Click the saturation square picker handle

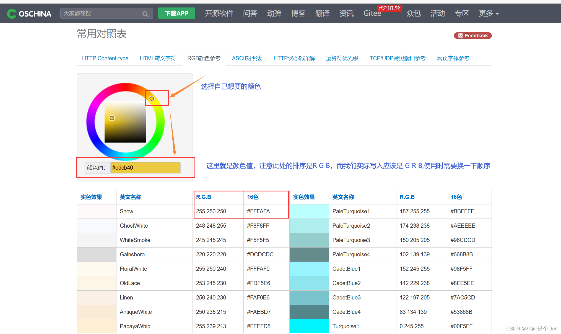coord(112,118)
